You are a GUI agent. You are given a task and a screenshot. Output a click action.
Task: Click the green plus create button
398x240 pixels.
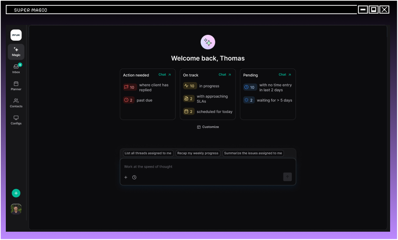tap(16, 193)
